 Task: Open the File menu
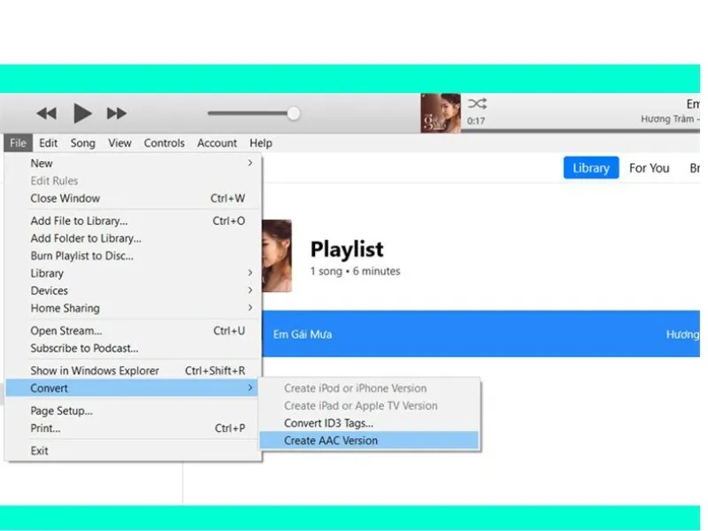click(x=18, y=143)
